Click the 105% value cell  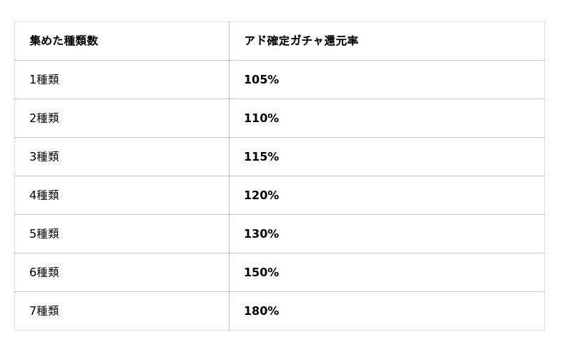(262, 80)
